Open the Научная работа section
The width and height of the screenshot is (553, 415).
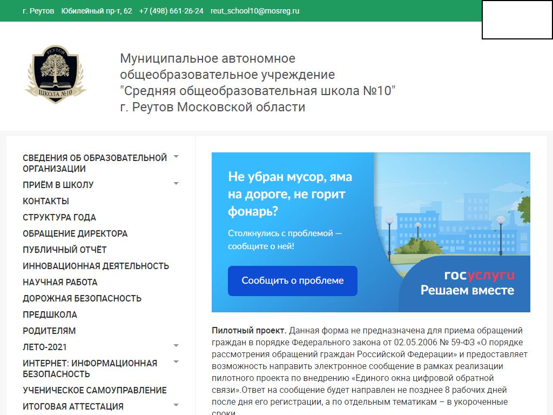click(x=60, y=282)
